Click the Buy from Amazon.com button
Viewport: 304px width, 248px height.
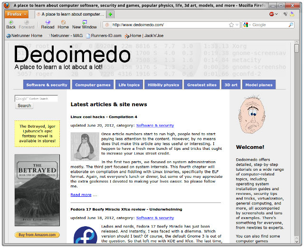coord(37,235)
